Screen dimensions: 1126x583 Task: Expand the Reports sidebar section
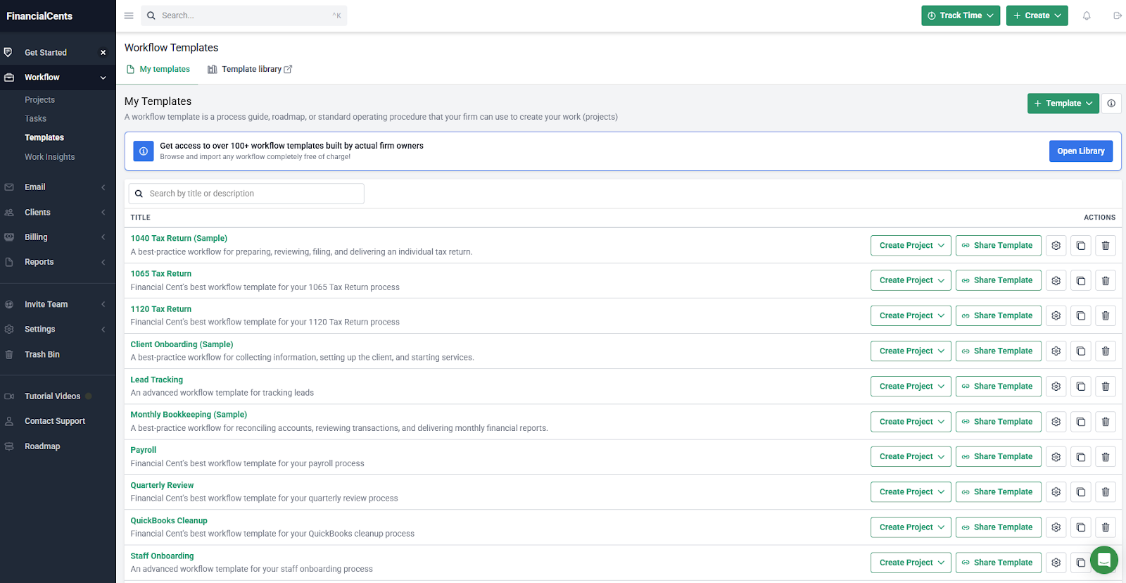(x=58, y=262)
